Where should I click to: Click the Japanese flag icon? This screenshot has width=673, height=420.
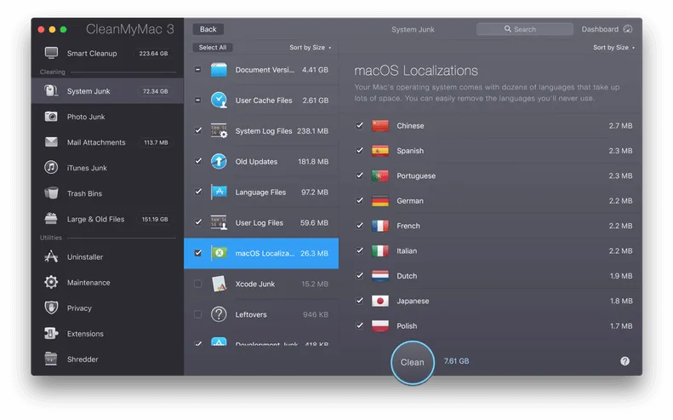coord(379,301)
